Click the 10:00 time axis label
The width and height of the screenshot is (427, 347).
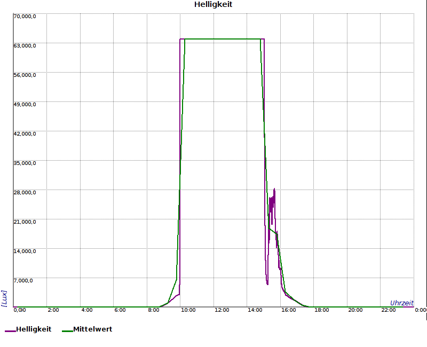click(188, 310)
